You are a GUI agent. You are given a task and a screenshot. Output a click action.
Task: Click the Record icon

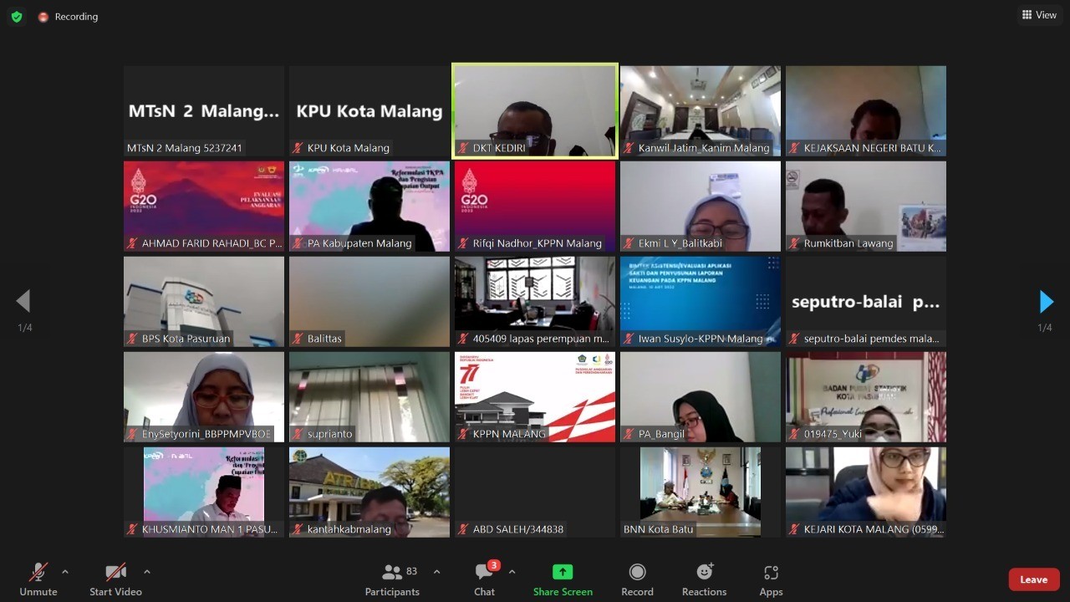click(637, 572)
